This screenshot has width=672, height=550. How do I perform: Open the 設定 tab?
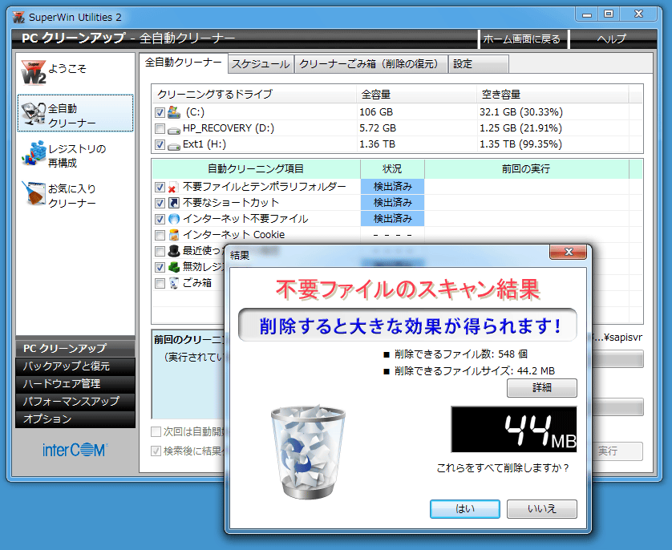(x=479, y=64)
